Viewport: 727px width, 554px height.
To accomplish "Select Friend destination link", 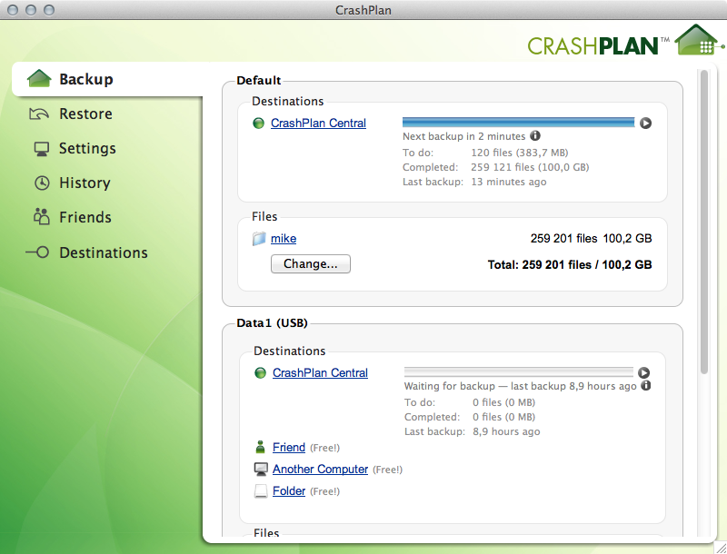I will (x=288, y=448).
